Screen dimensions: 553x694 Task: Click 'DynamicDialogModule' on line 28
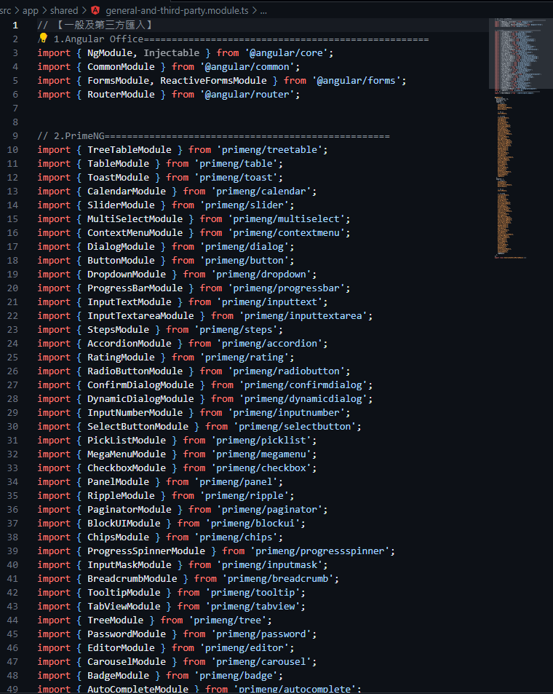(x=140, y=399)
